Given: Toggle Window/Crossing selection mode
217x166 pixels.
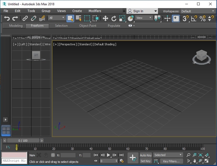Looking at the screenshot, I should 96,18.
